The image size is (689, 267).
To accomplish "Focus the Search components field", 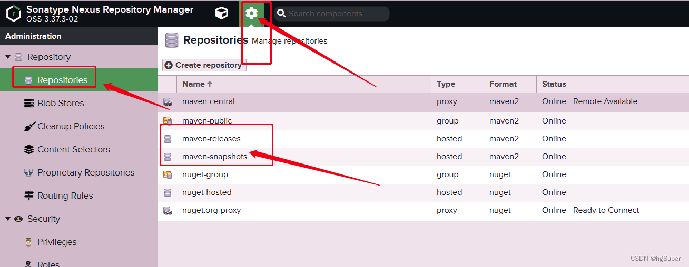I will (x=332, y=14).
